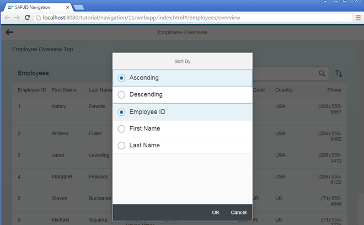364x225 pixels.
Task: Click the browser forward button
Action: (17, 18)
